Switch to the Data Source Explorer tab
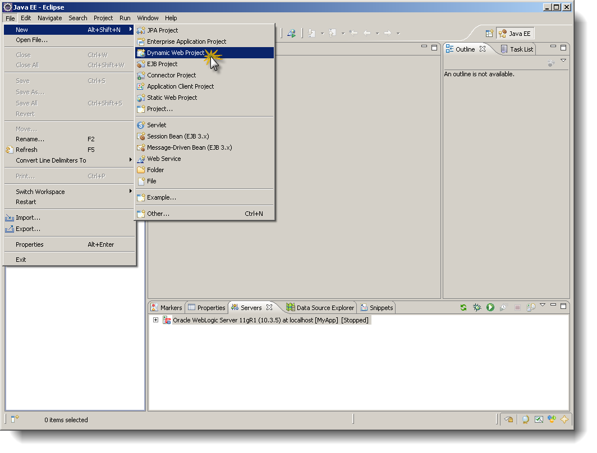The width and height of the screenshot is (597, 453). coord(320,307)
